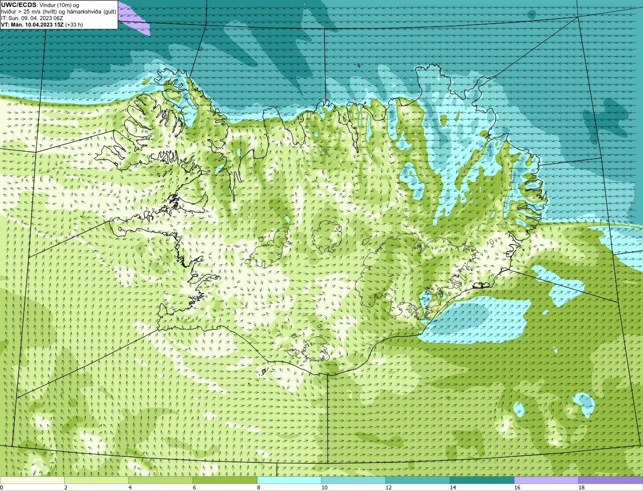Click the legend scale label '16'
The image size is (643, 491).
click(x=517, y=487)
